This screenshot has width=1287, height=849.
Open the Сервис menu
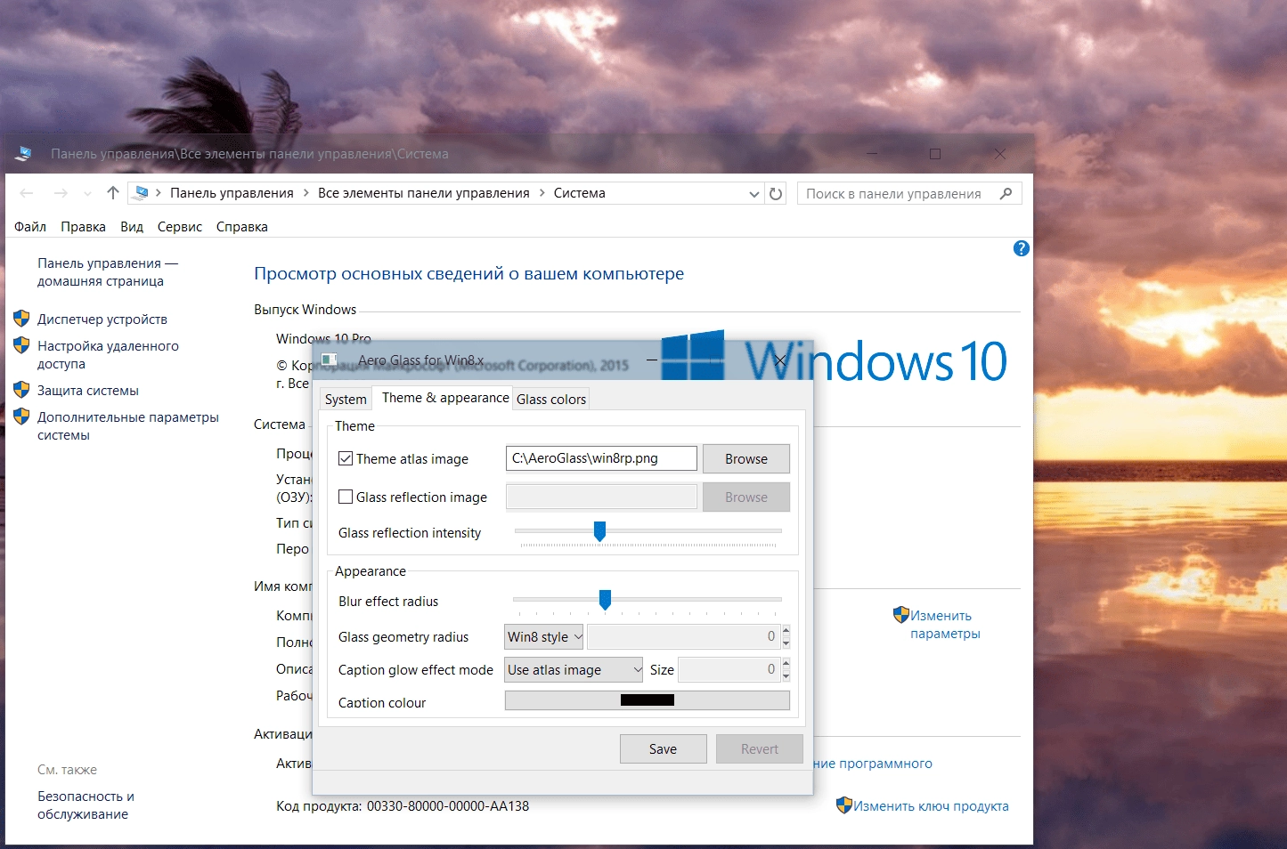tap(180, 227)
